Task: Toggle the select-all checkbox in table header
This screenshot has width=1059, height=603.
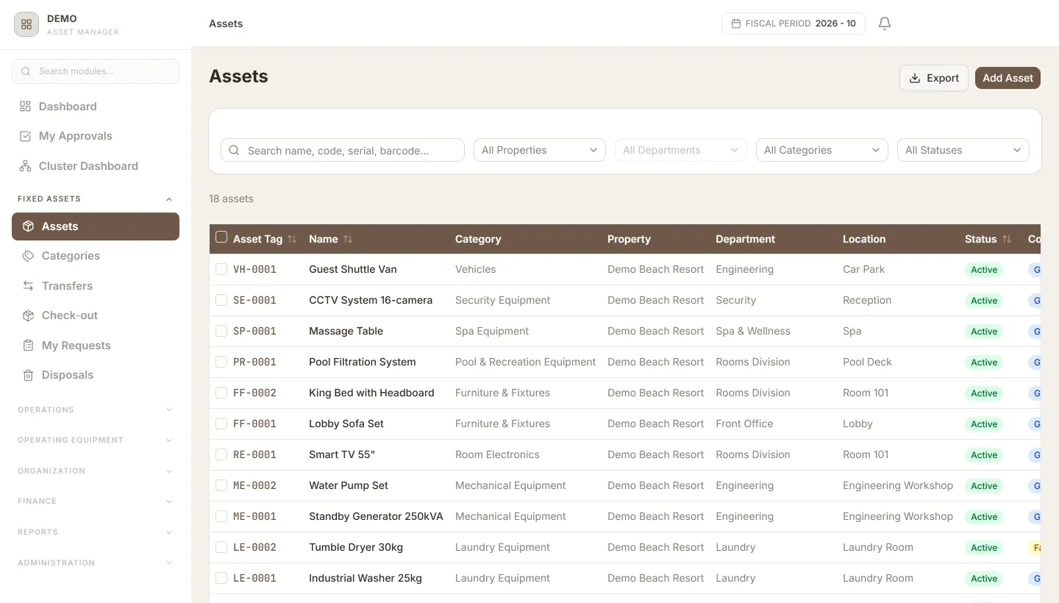Action: (x=221, y=237)
